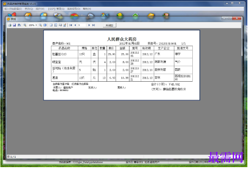The width and height of the screenshot is (250, 169).
Task: Minimize the preview window
Action: click(224, 18)
